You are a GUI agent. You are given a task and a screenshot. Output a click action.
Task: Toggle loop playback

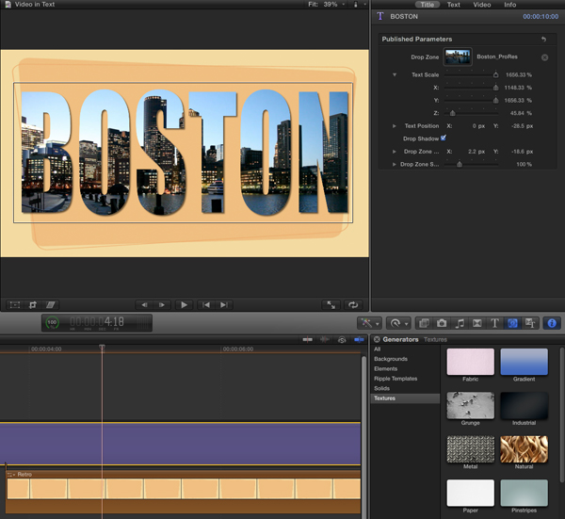(353, 305)
